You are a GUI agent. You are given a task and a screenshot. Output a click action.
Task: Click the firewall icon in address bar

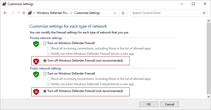30,13
